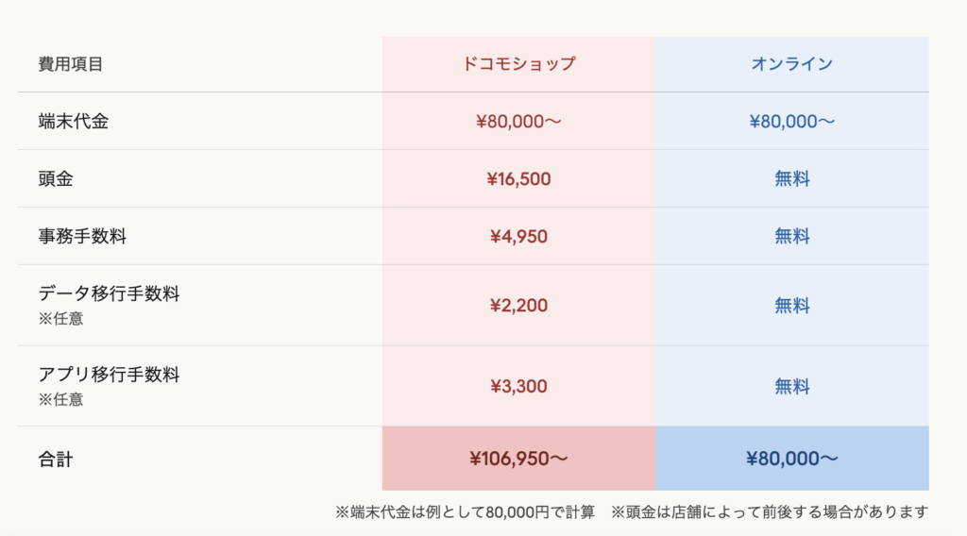This screenshot has width=967, height=536.
Task: Select the 事務手数料 row label
Action: 82,236
